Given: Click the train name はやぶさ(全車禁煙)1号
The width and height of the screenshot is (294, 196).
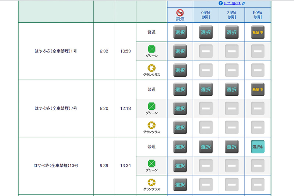Looking at the screenshot, I should 56,51.
